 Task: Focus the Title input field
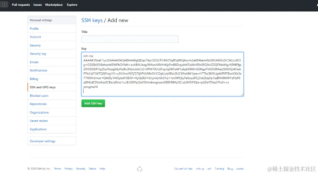130,39
